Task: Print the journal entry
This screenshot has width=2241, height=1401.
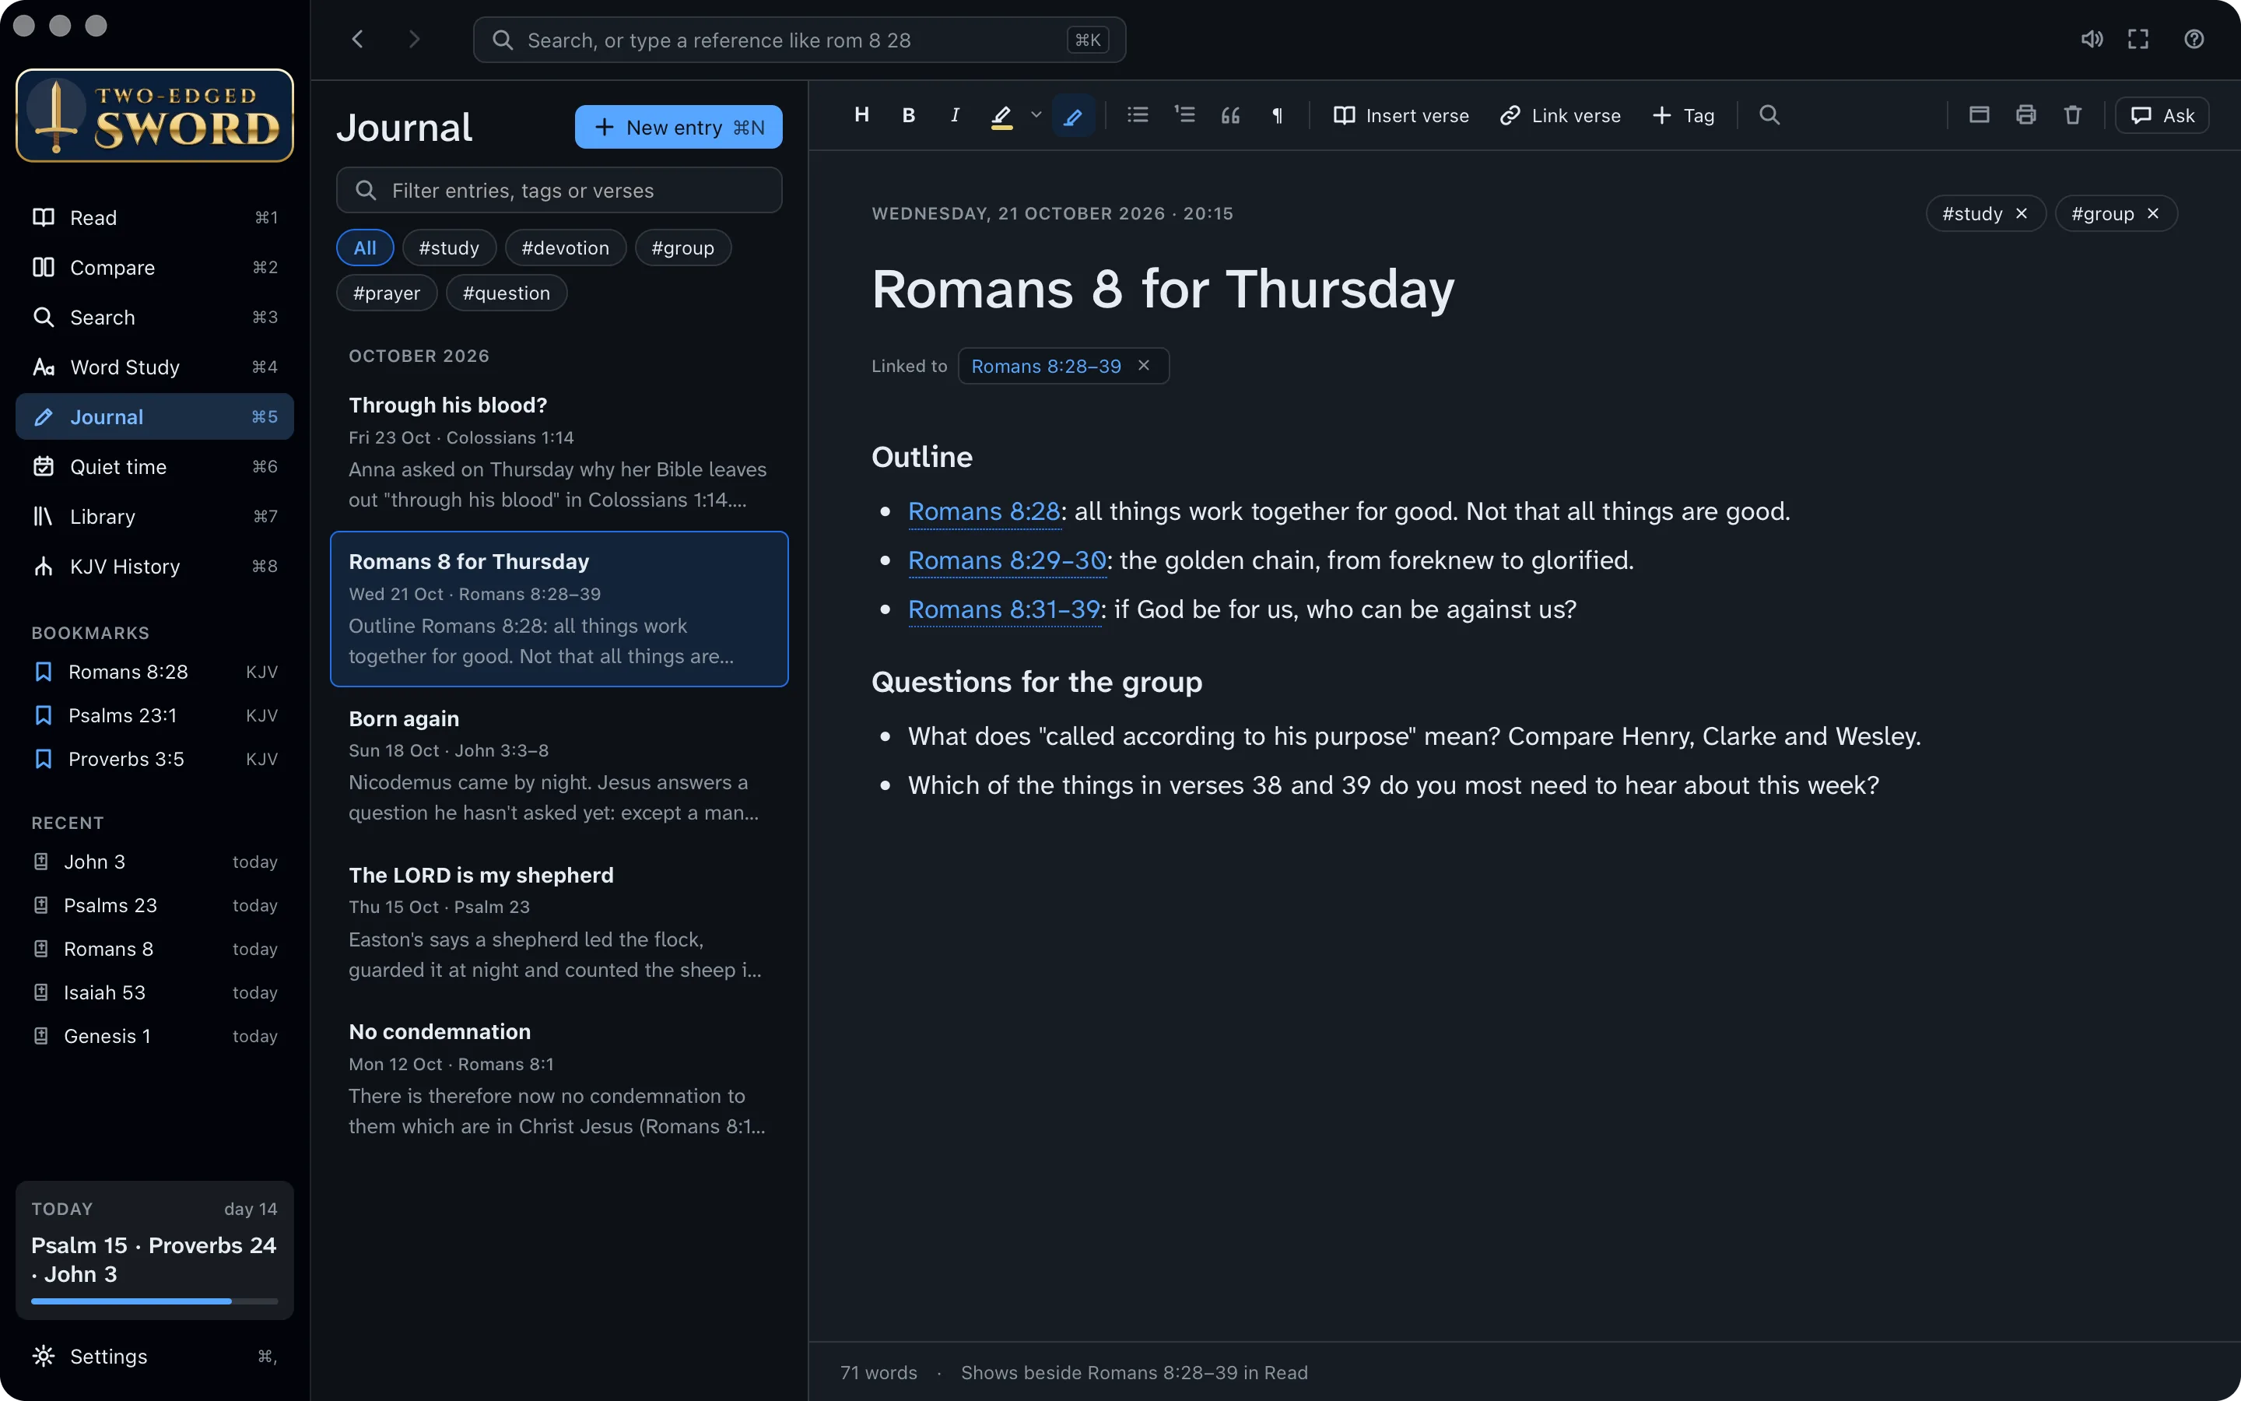Action: click(2025, 115)
